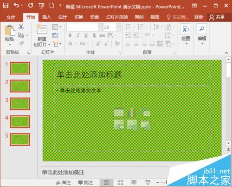Toggle Justify alignment
This screenshot has width=232, height=187.
tap(152, 44)
